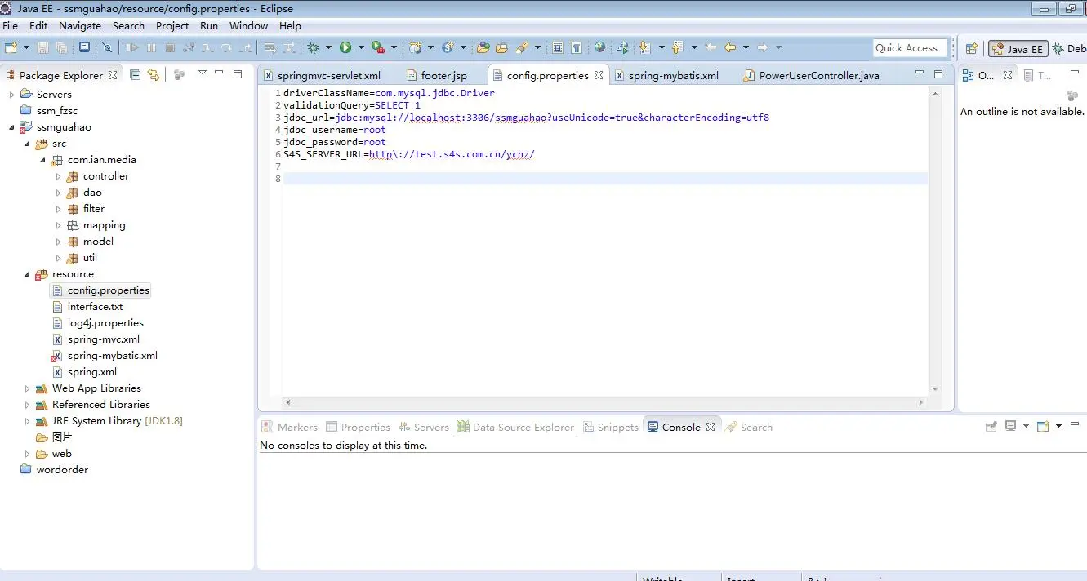Expand Web App Libraries tree node

(x=27, y=388)
